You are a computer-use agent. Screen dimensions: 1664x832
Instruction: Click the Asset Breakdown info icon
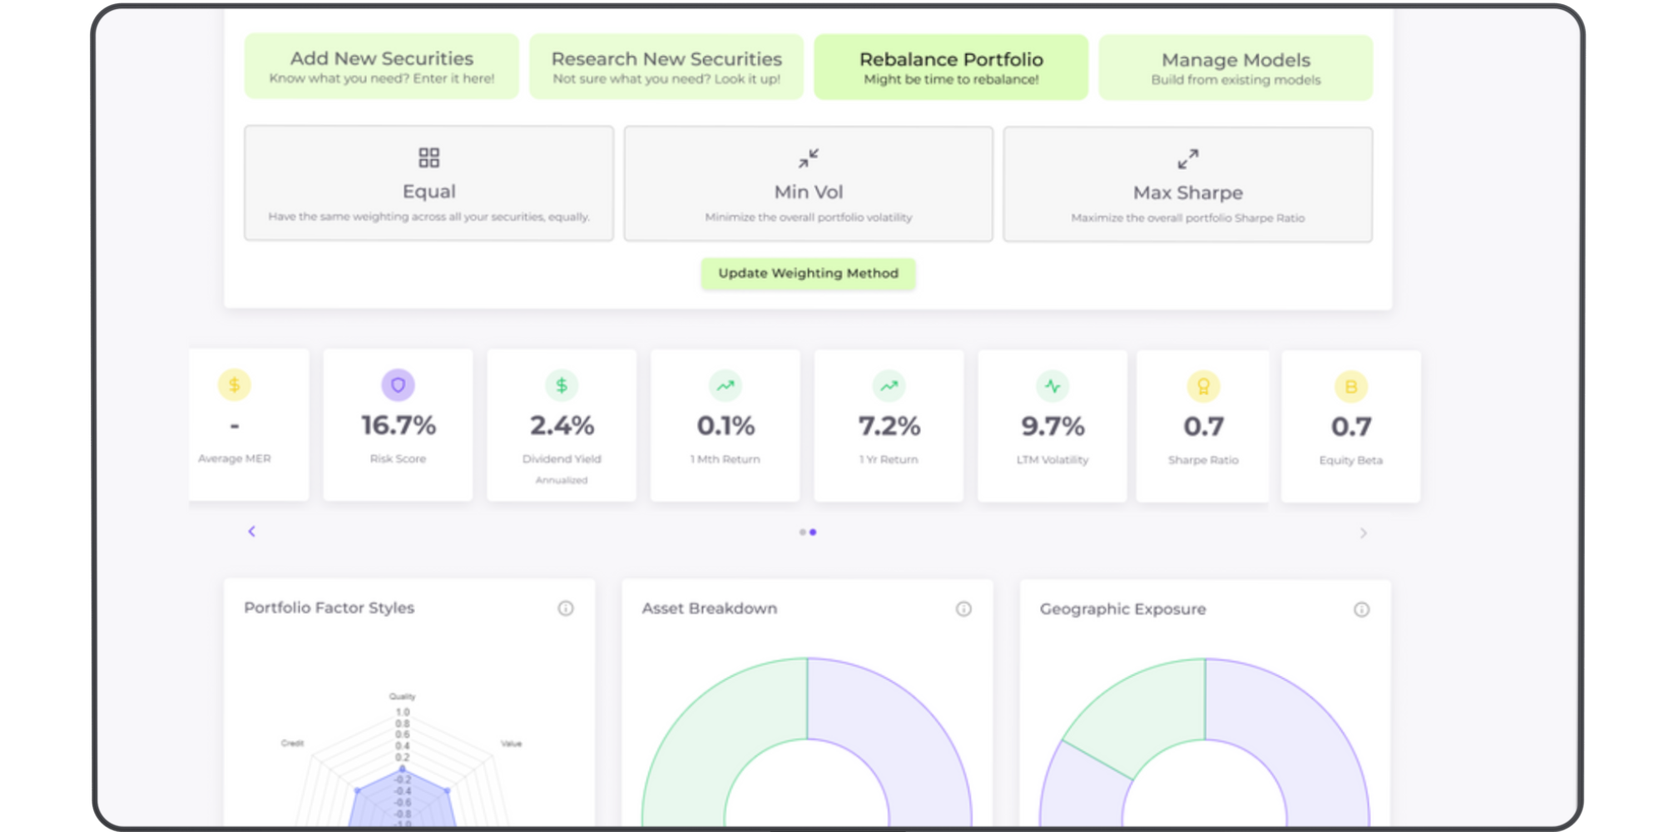pyautogui.click(x=963, y=608)
